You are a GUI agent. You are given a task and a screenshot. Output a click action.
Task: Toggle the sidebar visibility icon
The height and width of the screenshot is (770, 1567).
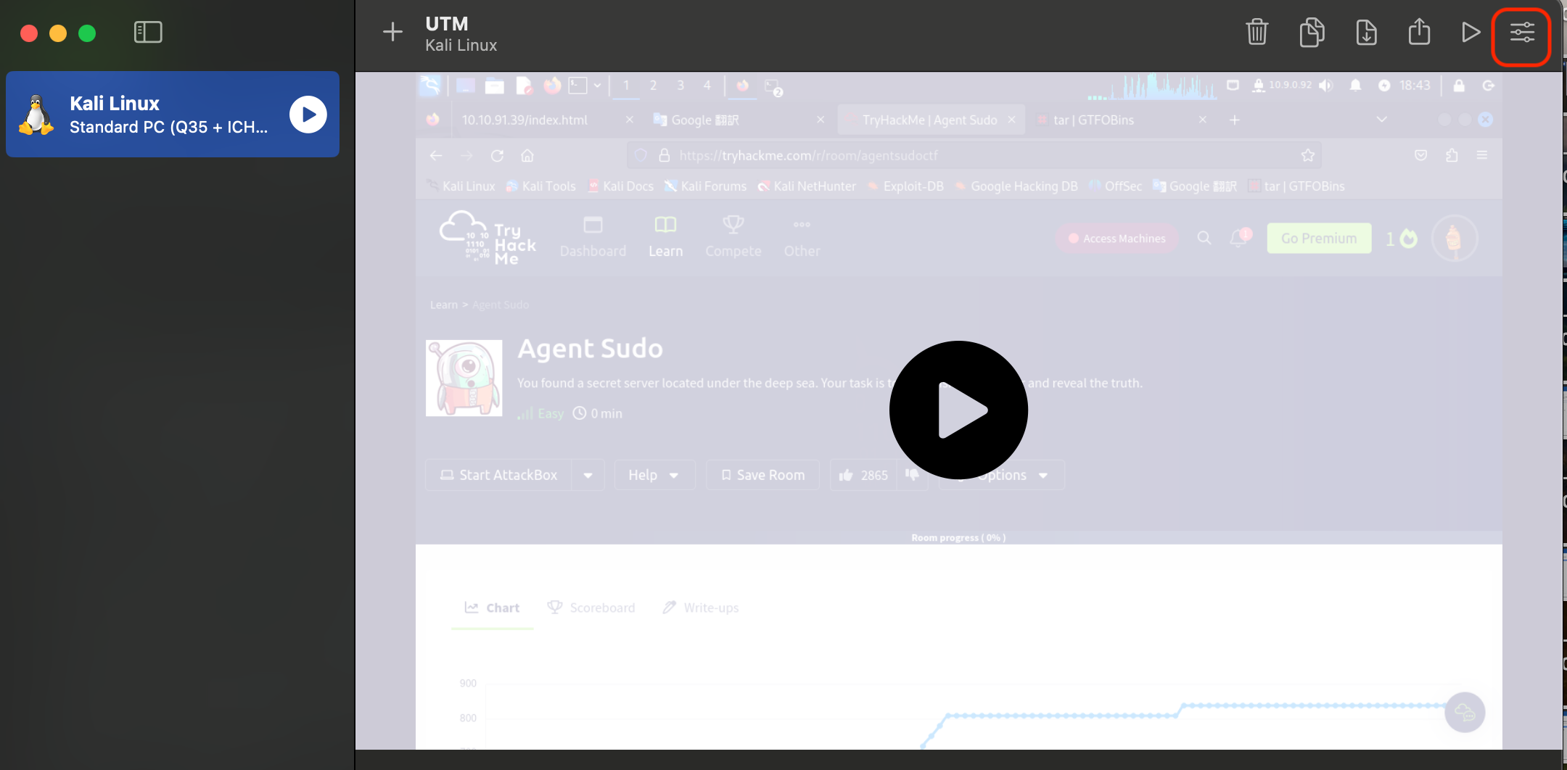pyautogui.click(x=148, y=33)
